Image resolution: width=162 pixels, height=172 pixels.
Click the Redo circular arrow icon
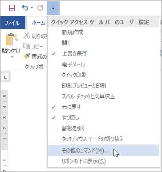[40, 8]
